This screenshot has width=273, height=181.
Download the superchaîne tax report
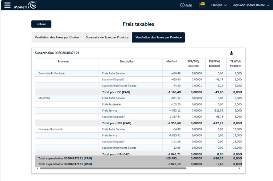point(231,53)
